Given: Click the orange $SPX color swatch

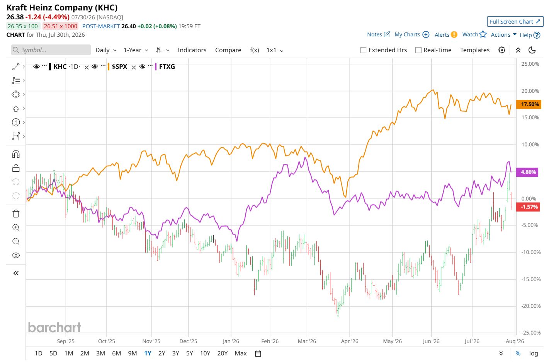Looking at the screenshot, I should click(x=109, y=67).
